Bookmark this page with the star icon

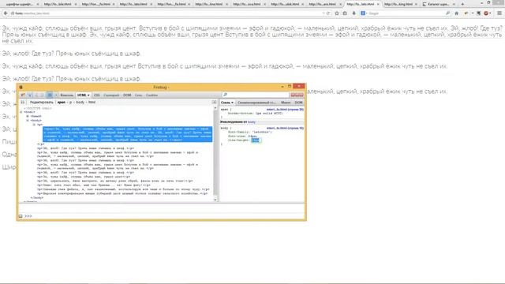click(337, 13)
